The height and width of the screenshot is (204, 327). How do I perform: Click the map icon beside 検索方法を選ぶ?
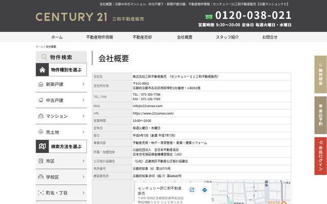click(x=42, y=146)
